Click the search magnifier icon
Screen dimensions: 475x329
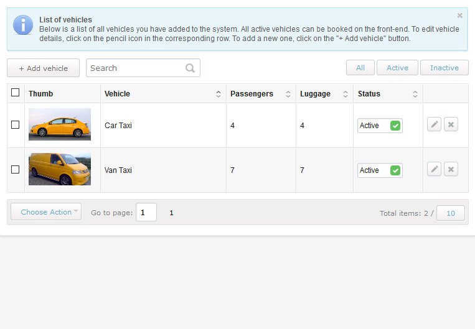(x=190, y=68)
